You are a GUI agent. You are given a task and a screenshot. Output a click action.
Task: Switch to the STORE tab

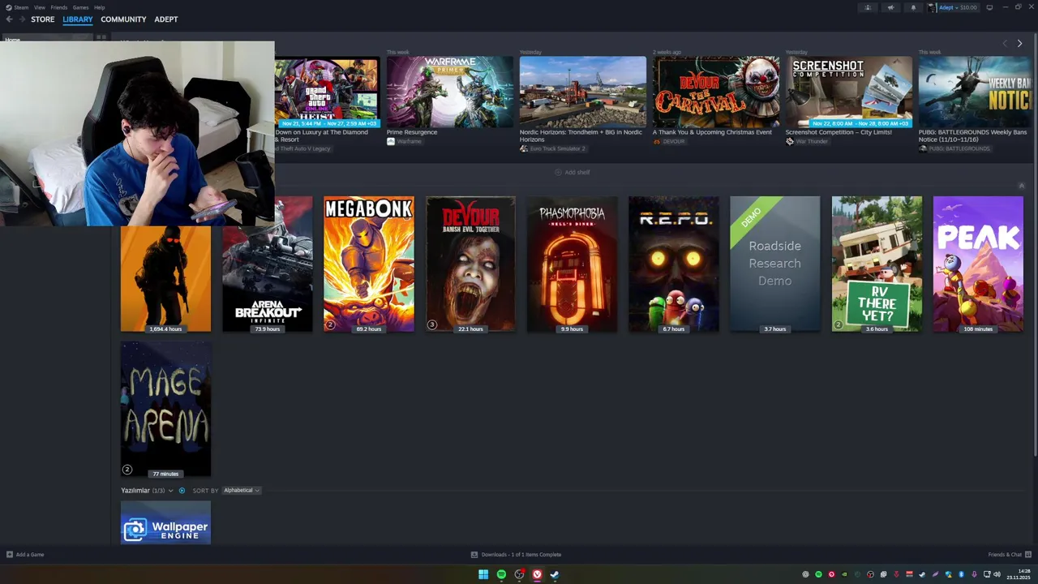(x=43, y=19)
